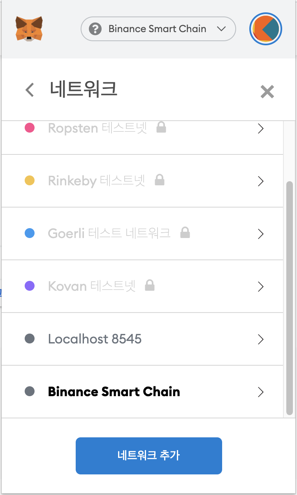
Task: Open the Binance Smart Chain network dropdown
Action: [158, 29]
